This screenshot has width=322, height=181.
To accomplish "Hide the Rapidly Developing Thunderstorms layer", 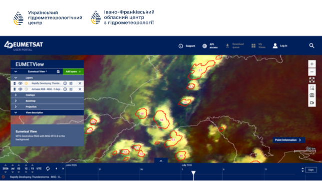I will [x=20, y=83].
